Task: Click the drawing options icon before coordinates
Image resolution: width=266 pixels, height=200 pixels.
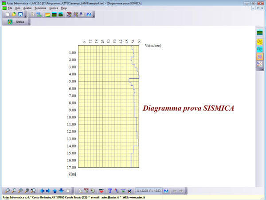Action: coord(129,191)
